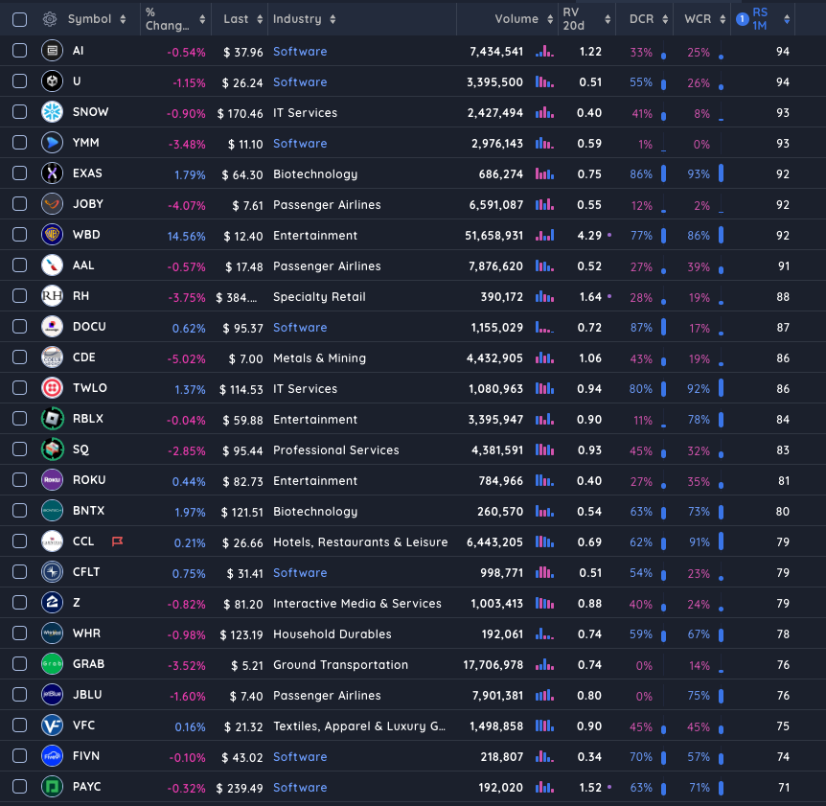826x806 pixels.
Task: Select the FIVN row checkbox
Action: click(x=19, y=756)
